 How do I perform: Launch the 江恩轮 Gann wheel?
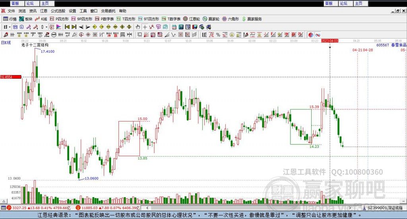pyautogui.click(x=192, y=19)
